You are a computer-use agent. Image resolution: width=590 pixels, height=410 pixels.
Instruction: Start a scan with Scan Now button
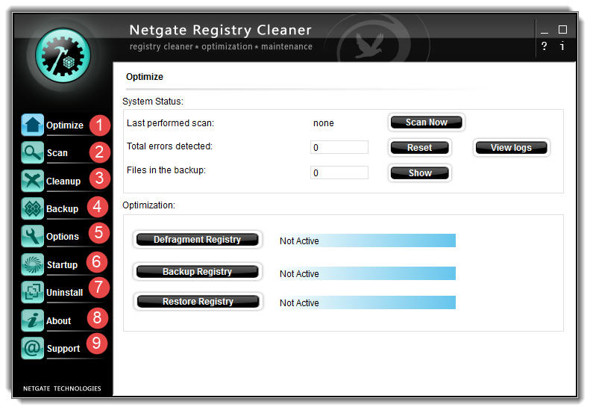(x=427, y=122)
